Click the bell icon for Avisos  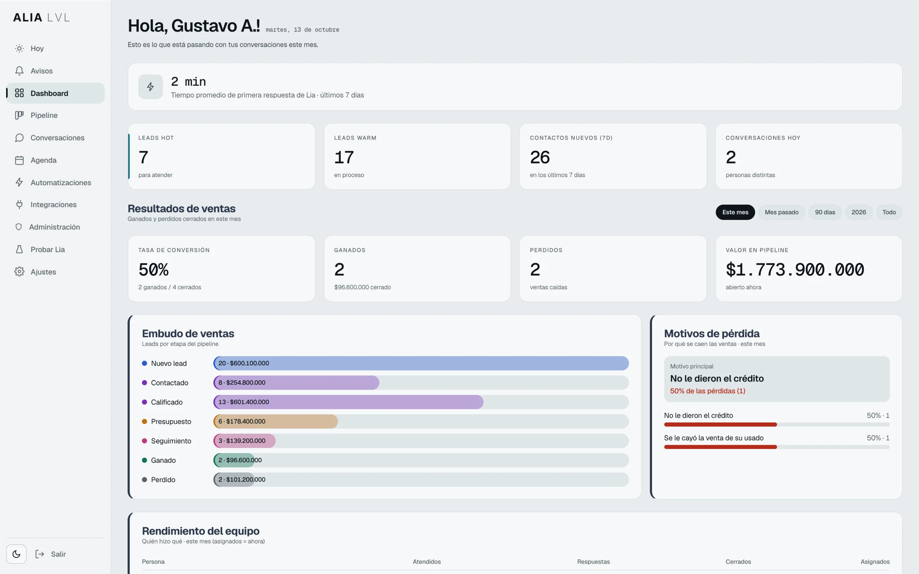click(x=19, y=71)
